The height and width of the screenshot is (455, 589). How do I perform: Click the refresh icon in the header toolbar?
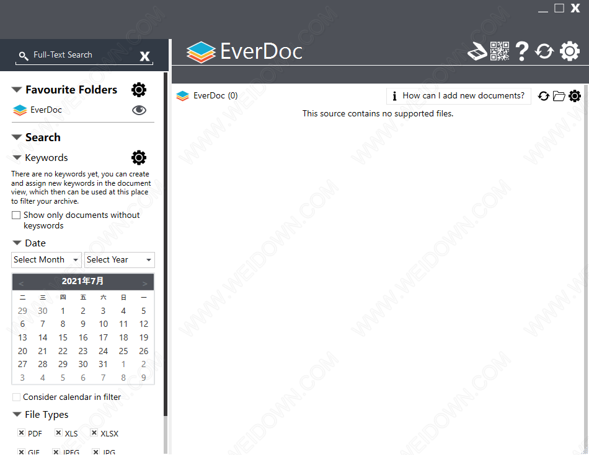coord(544,51)
